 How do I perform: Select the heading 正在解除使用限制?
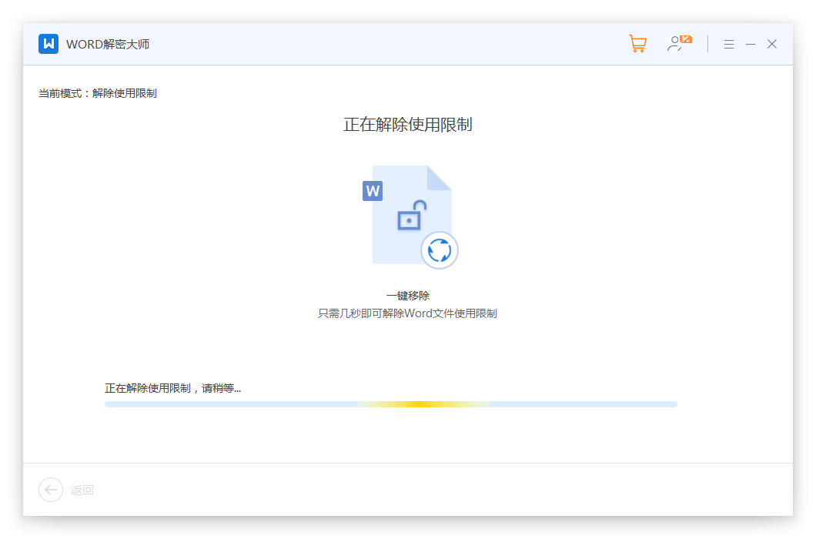point(408,125)
